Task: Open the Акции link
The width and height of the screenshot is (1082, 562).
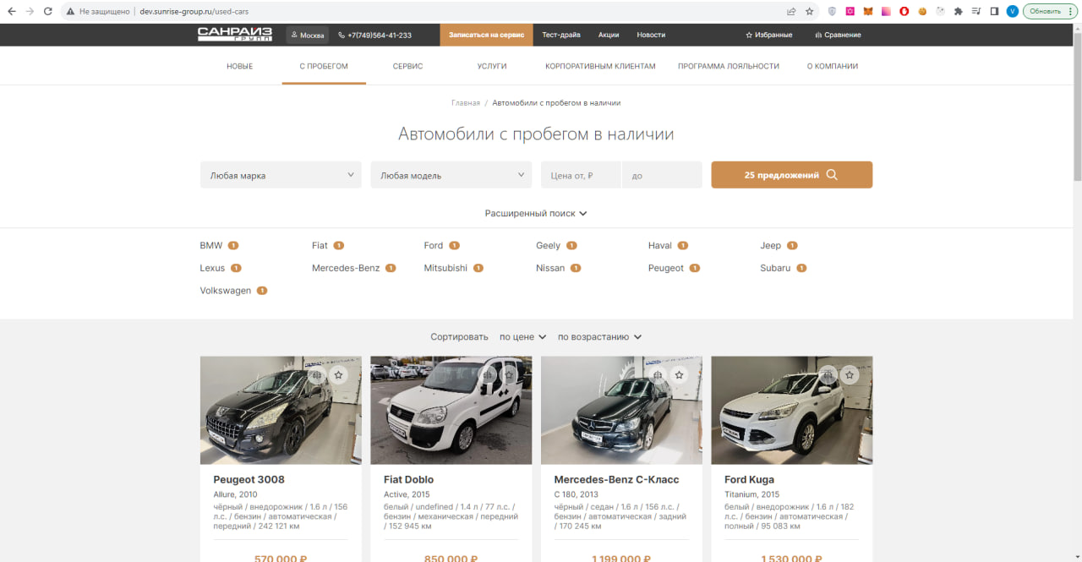Action: [x=609, y=35]
